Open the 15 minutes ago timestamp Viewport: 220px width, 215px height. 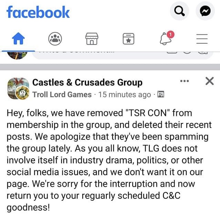124,94
